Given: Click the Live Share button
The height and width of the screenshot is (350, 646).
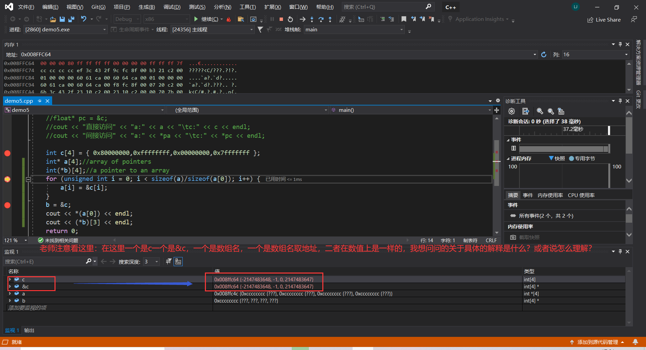Looking at the screenshot, I should 604,20.
